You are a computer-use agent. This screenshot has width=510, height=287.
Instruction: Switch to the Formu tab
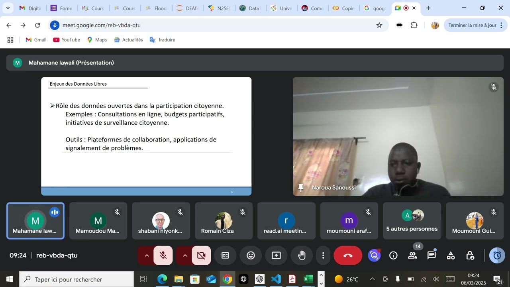click(x=61, y=8)
